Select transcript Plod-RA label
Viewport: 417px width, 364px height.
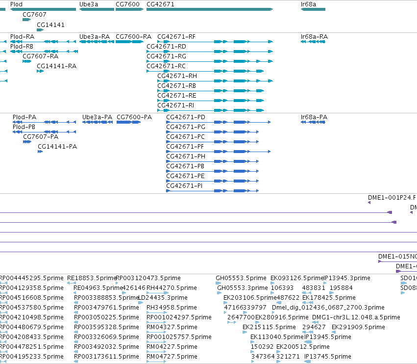22,36
